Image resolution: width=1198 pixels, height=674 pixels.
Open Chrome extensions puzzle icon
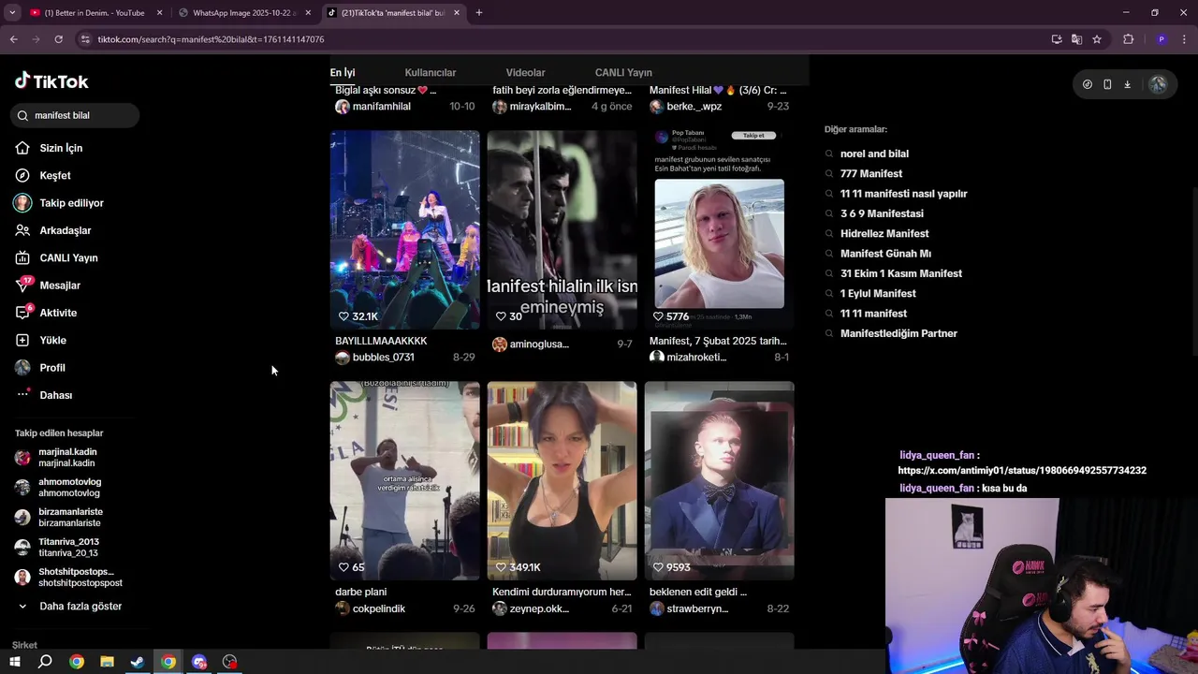(x=1128, y=39)
